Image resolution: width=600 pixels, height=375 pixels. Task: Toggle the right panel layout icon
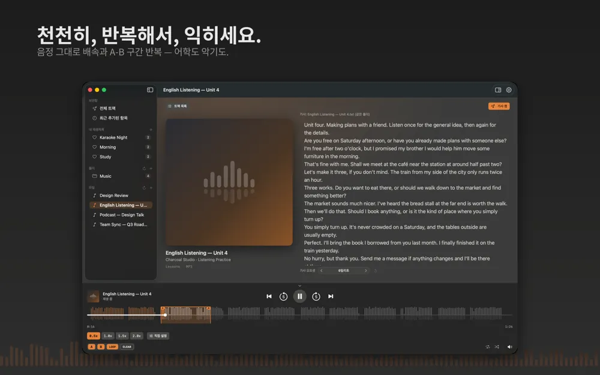498,90
